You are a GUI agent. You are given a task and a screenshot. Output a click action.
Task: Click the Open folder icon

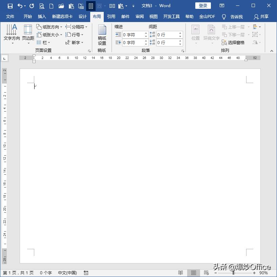(x=61, y=6)
